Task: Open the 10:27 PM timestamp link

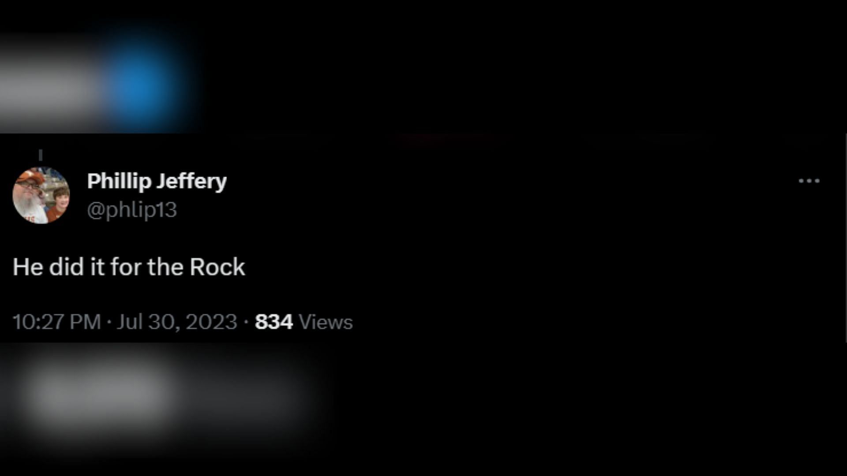Action: coord(57,322)
